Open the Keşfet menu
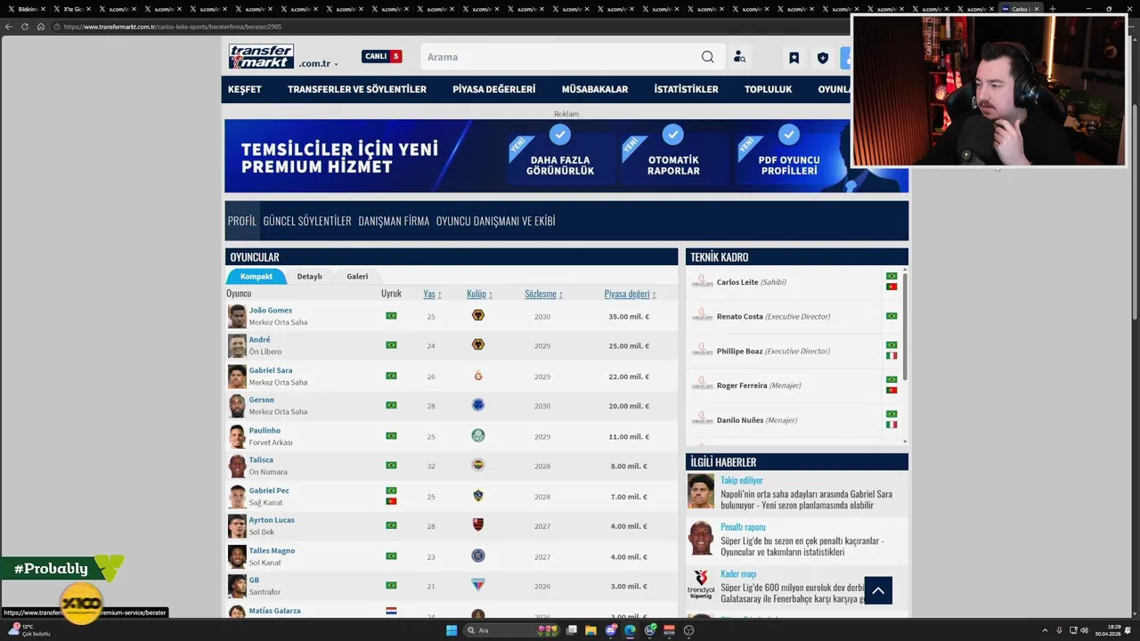Screen dimensions: 1140x641 coord(245,89)
